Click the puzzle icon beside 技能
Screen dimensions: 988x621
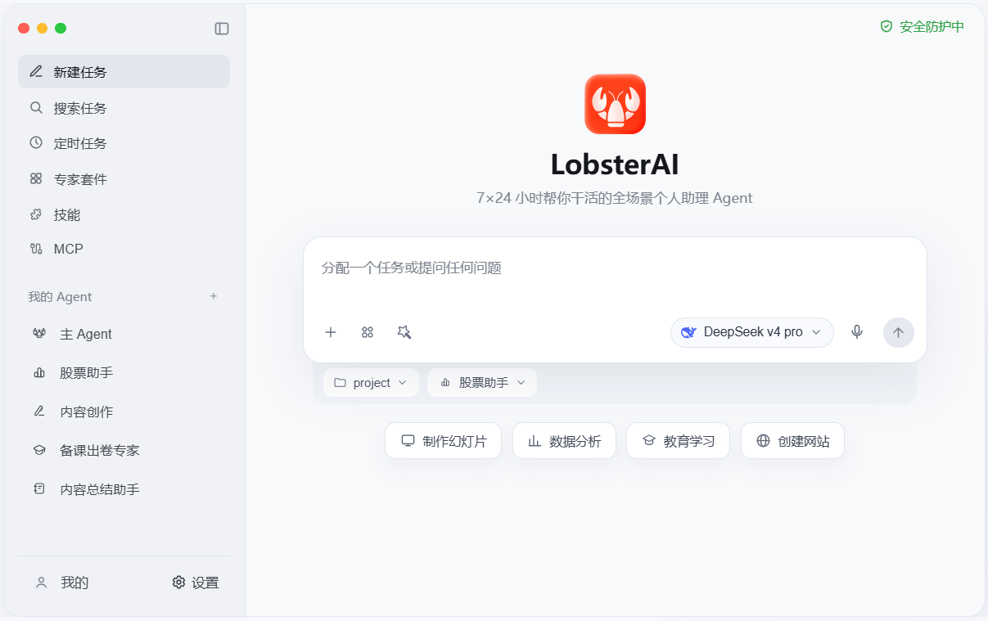coord(36,214)
